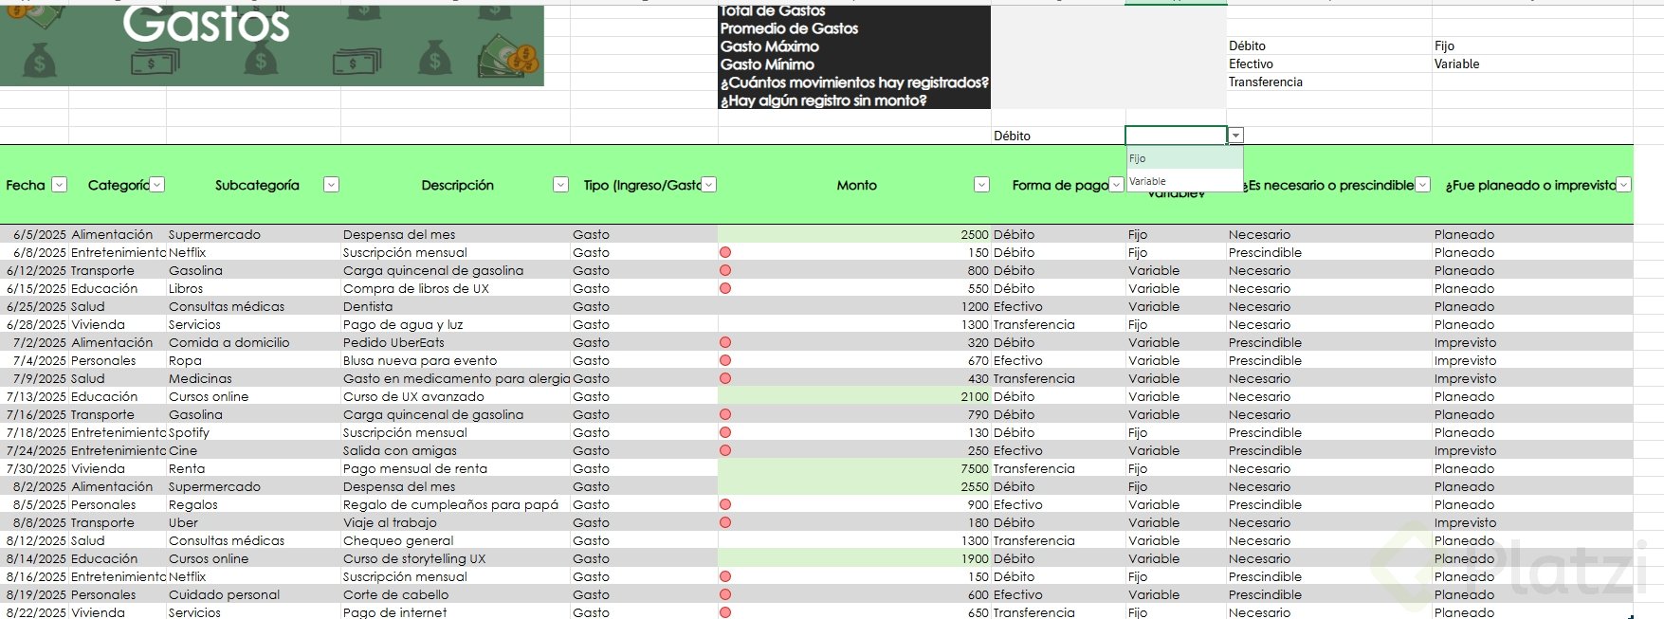1664x619 pixels.
Task: Select the amount cell showing 2550
Action: click(x=854, y=486)
